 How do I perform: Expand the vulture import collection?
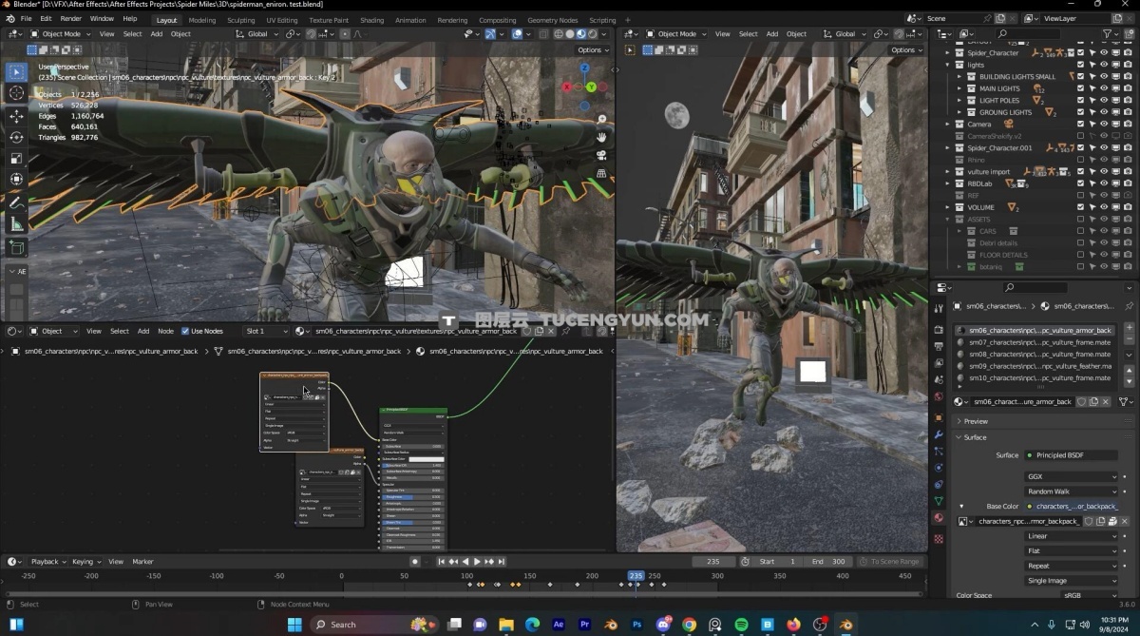(947, 172)
